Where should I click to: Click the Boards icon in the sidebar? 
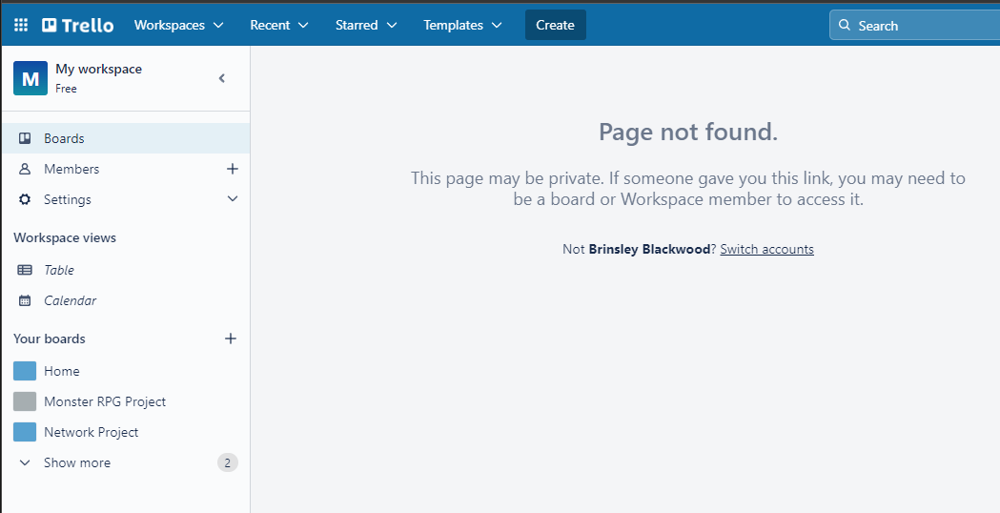[x=25, y=138]
